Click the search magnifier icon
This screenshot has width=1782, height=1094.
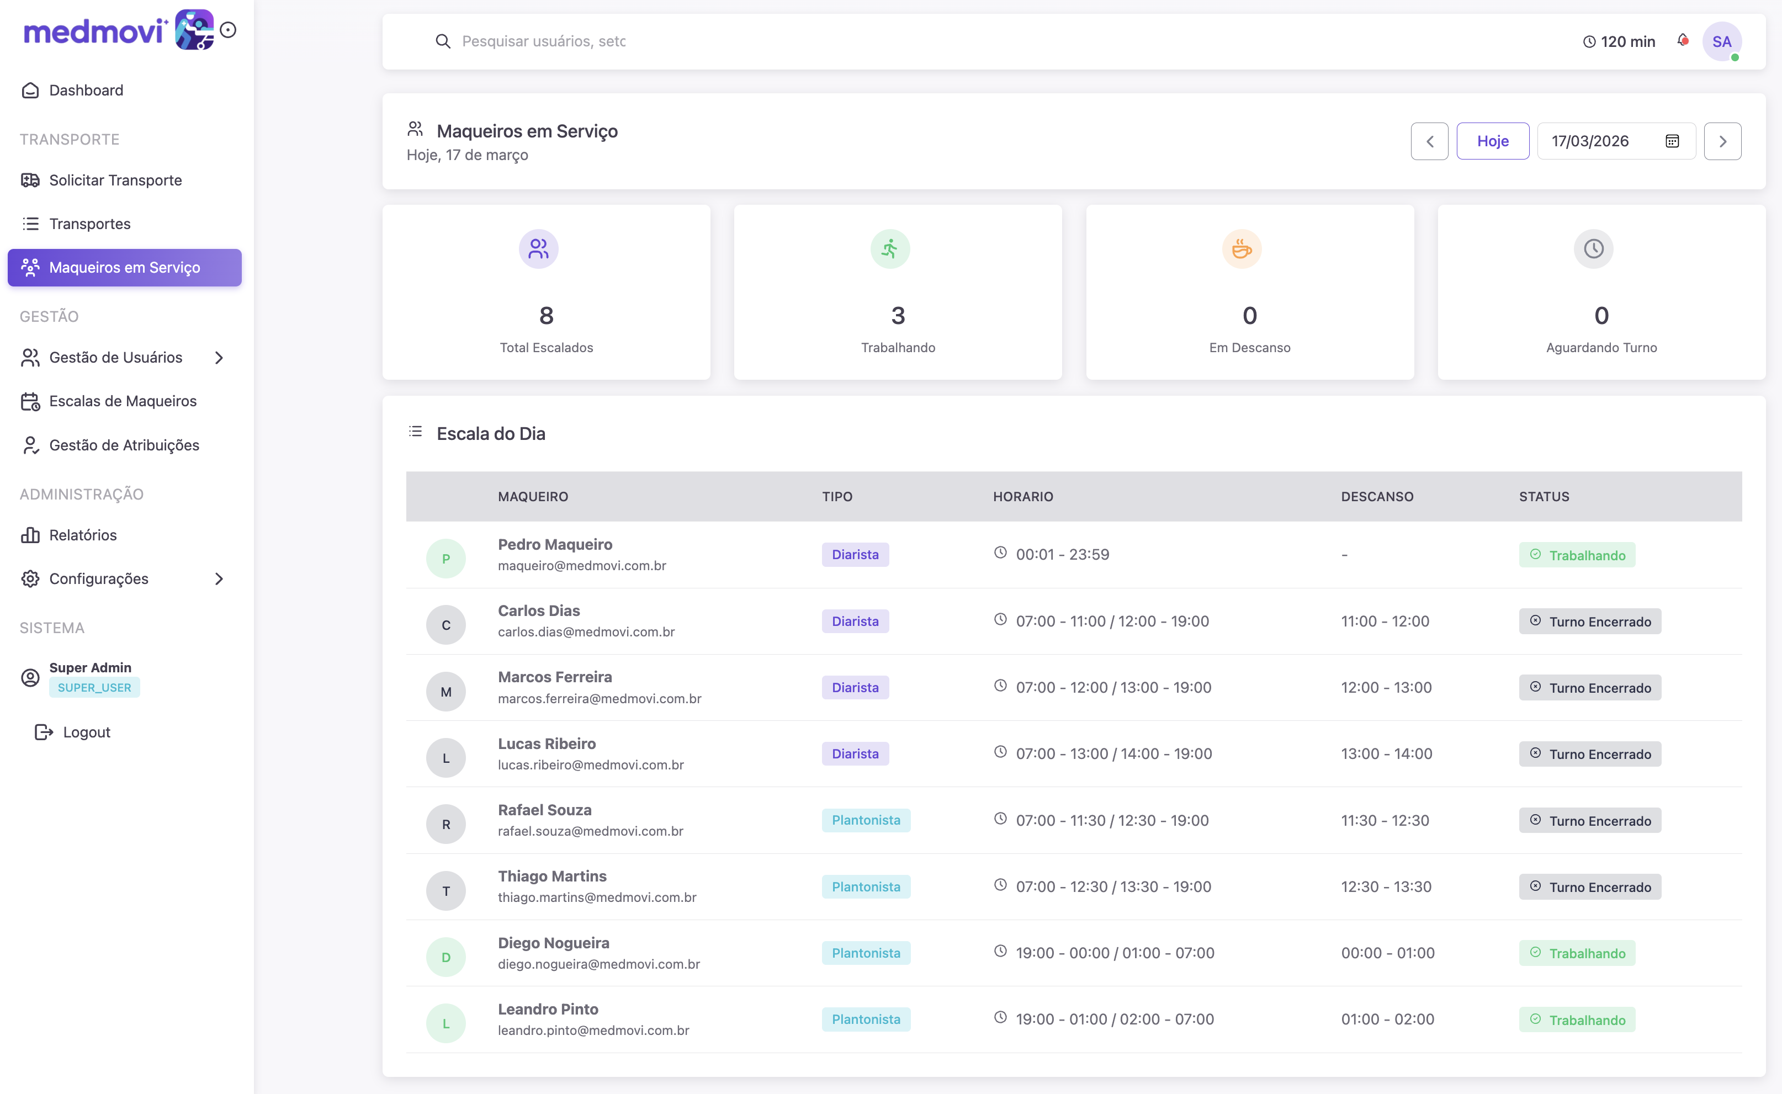click(x=443, y=41)
